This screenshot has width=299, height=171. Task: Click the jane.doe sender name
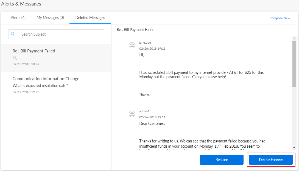coord(145,43)
